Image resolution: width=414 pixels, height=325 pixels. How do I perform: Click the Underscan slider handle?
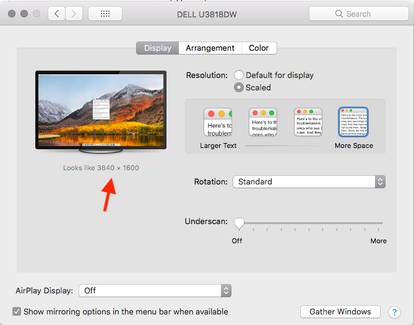(239, 223)
